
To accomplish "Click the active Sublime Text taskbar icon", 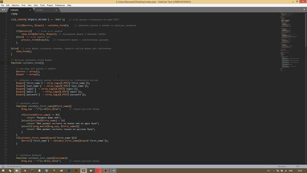I will coord(83,171).
